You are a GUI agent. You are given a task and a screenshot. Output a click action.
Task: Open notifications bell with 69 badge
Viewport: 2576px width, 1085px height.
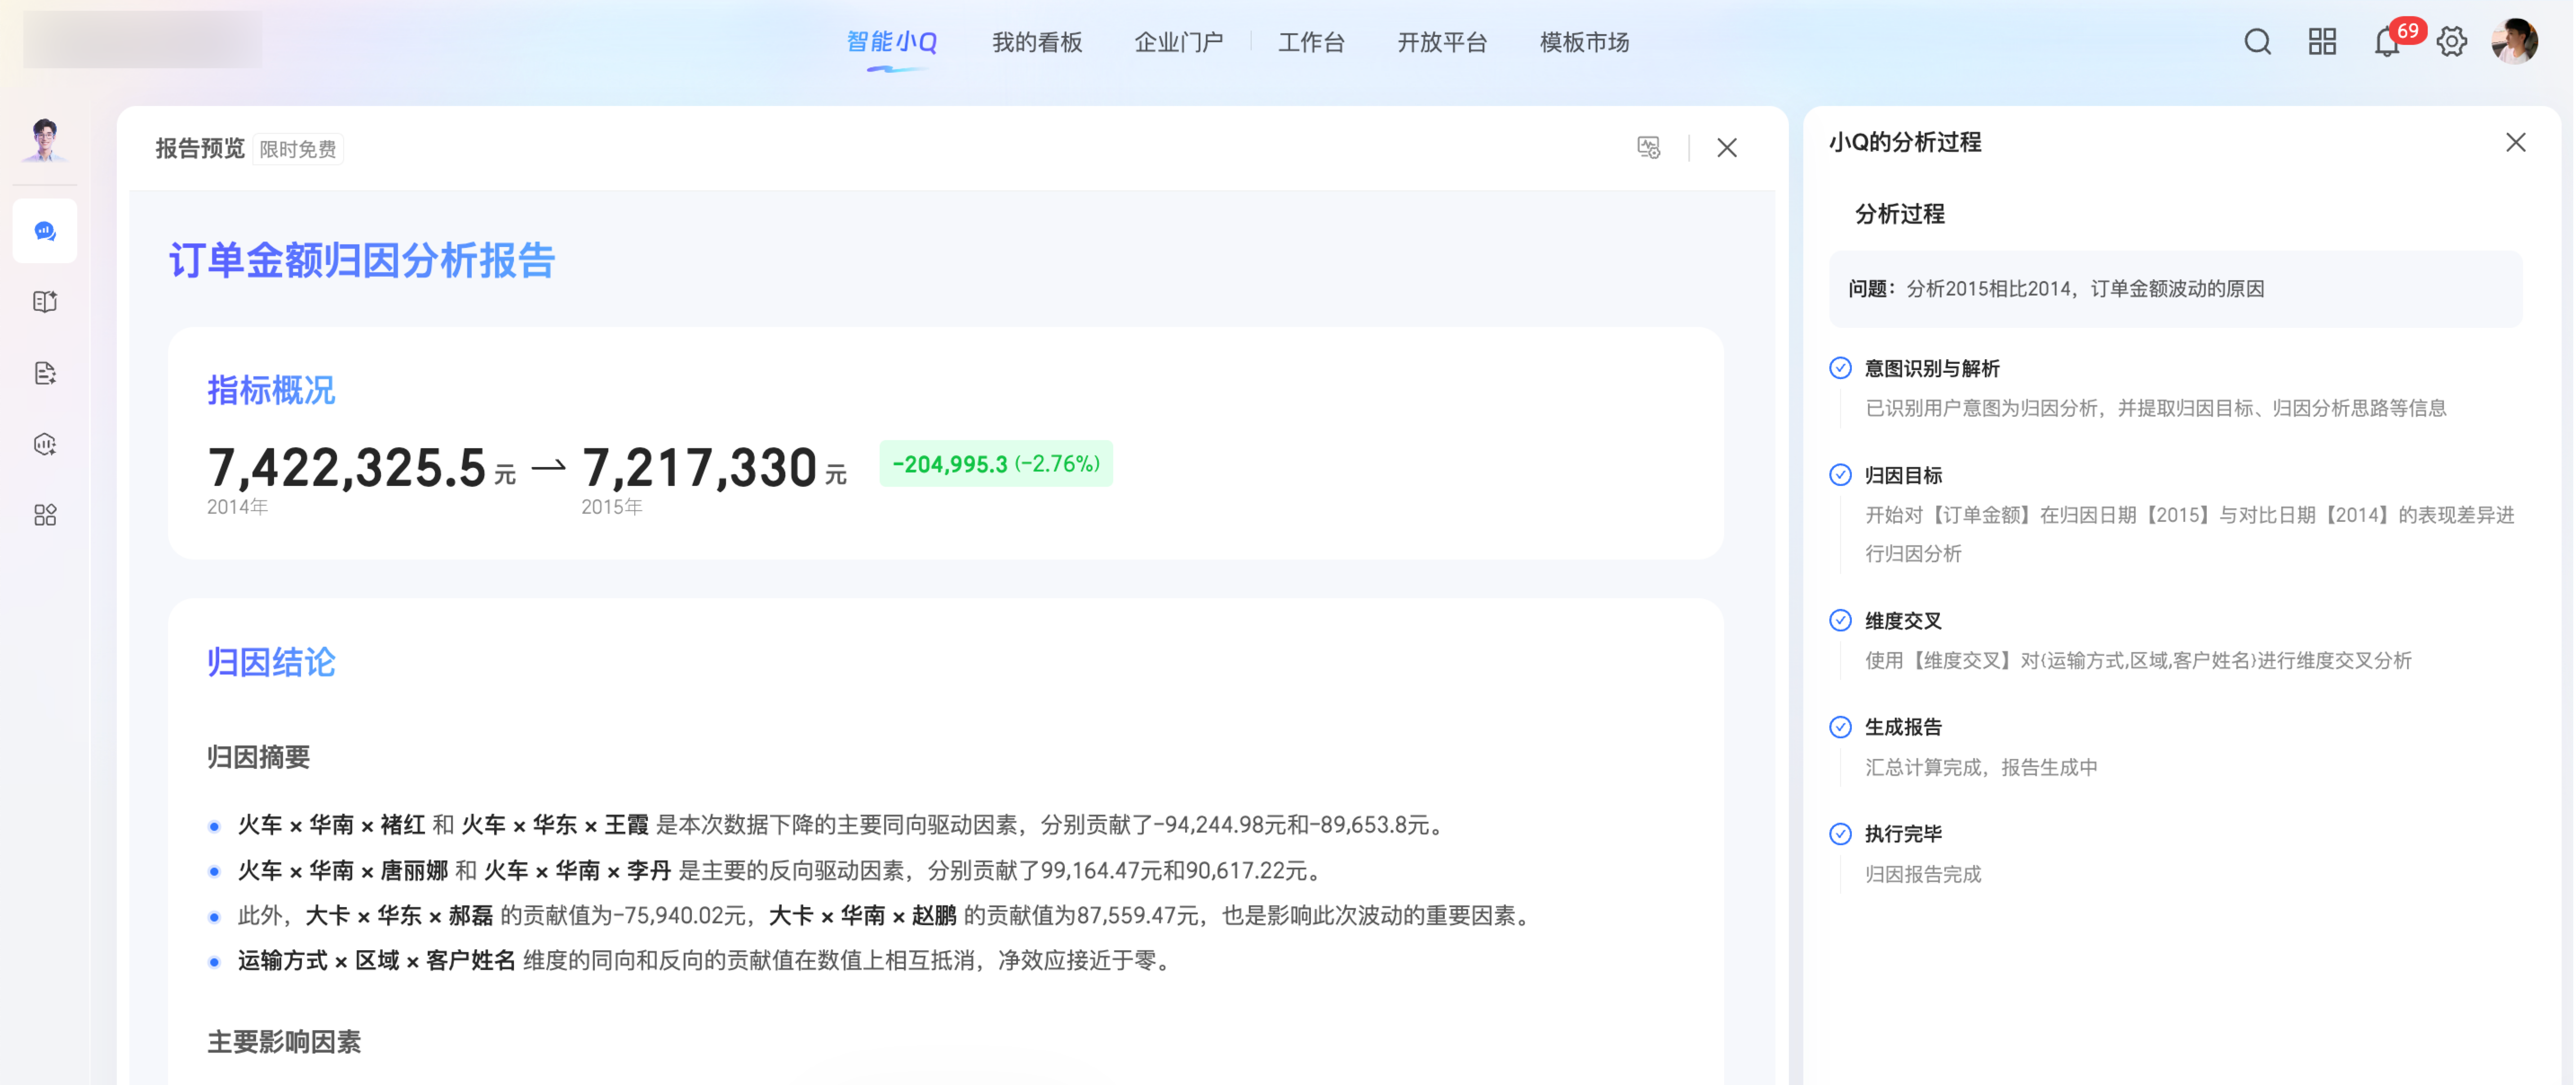[2387, 42]
